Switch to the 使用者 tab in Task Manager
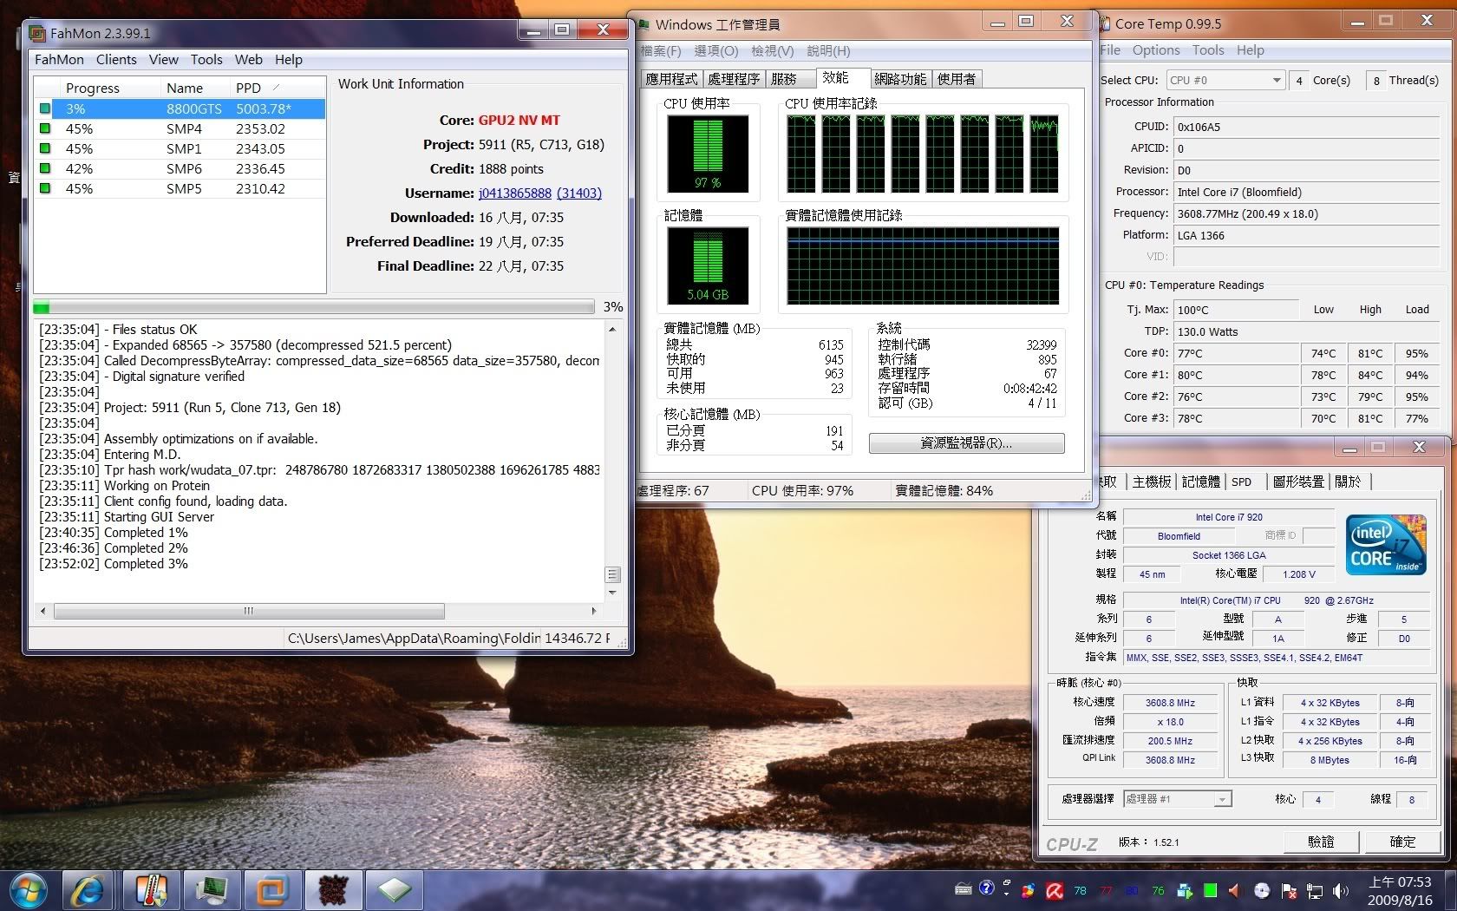The image size is (1457, 911). point(957,79)
